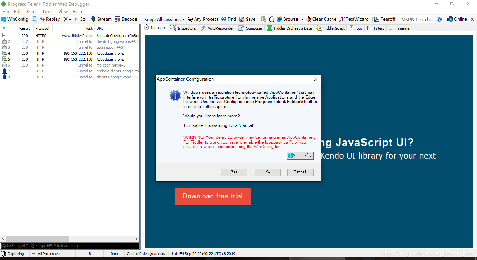Toggle Capturing in the status bar

(x=13, y=254)
